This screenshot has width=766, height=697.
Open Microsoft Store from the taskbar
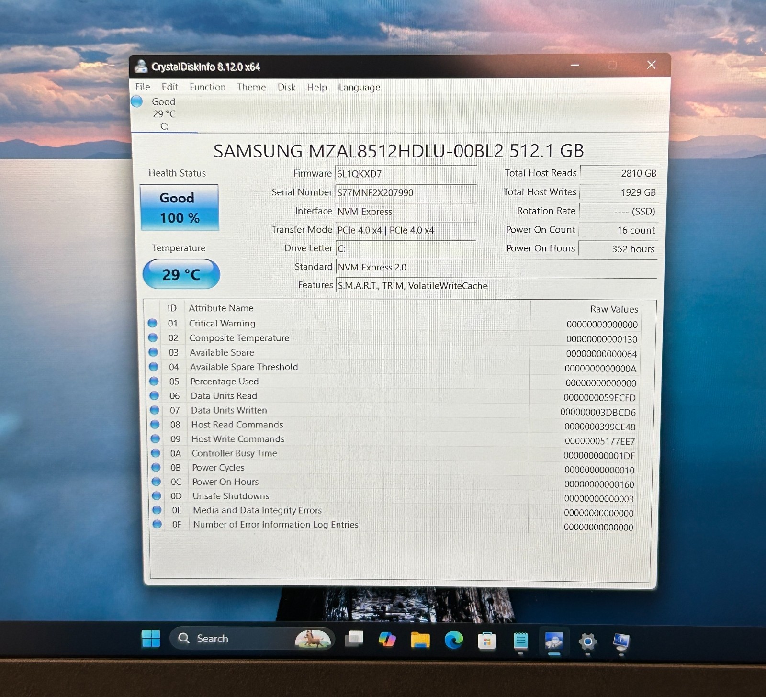click(487, 641)
